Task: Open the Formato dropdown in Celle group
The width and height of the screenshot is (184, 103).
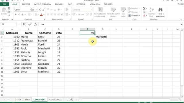Action: click(x=134, y=15)
